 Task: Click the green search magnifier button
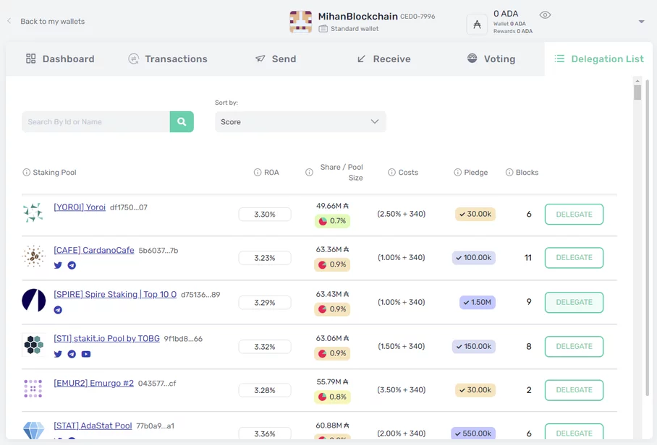tap(182, 122)
